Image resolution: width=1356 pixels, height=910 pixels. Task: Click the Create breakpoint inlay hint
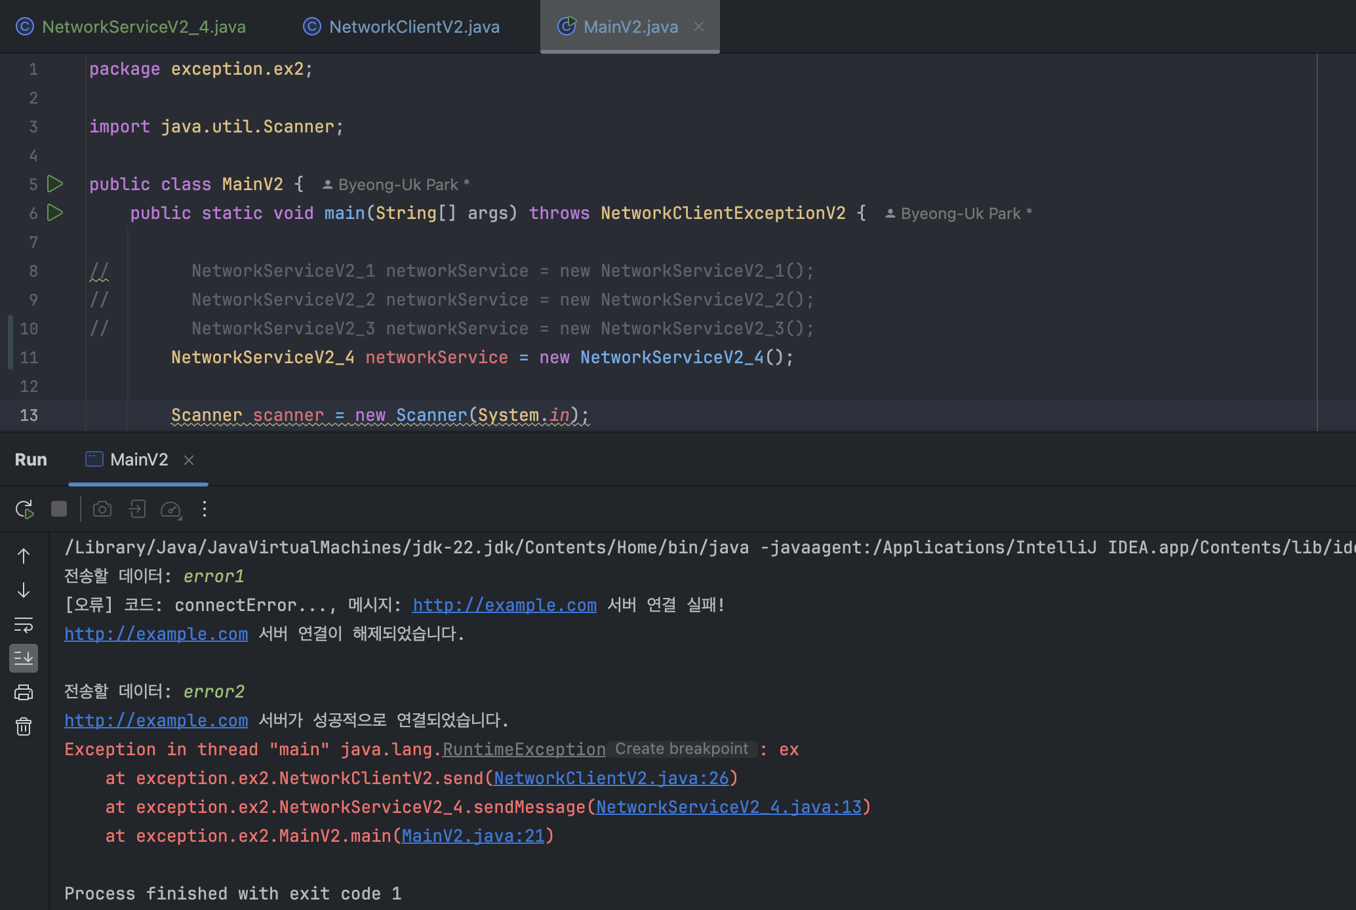pyautogui.click(x=681, y=749)
